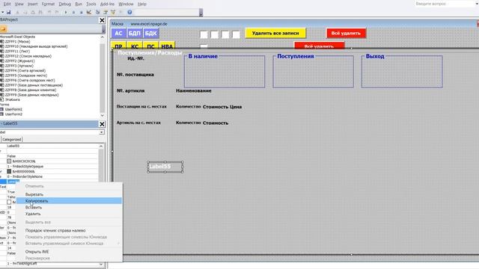Open the dropdown arrow left of Save icon
479x269 pixels.
point(2,12)
